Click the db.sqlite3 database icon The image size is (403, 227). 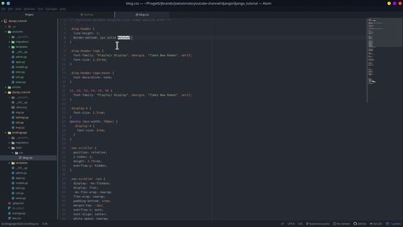click(x=9, y=208)
